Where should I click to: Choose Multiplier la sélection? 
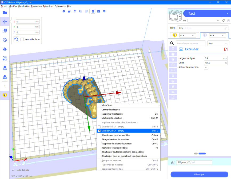(x=129, y=118)
